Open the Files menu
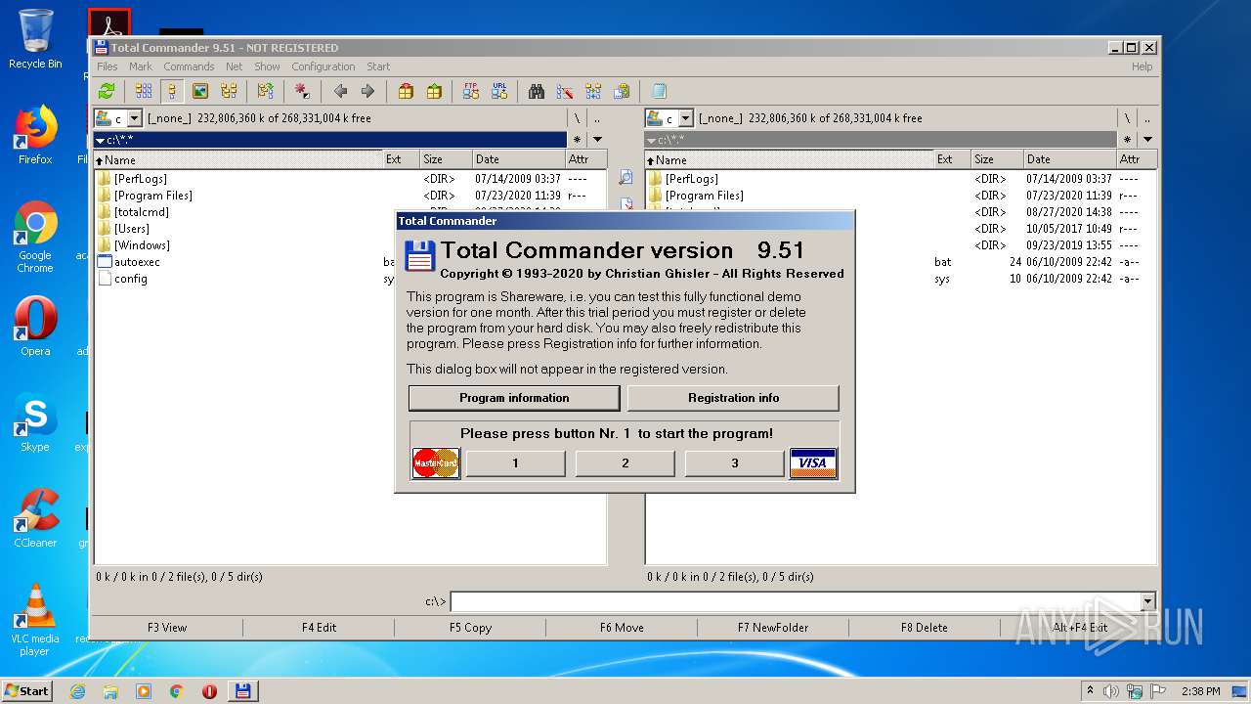 [x=108, y=66]
